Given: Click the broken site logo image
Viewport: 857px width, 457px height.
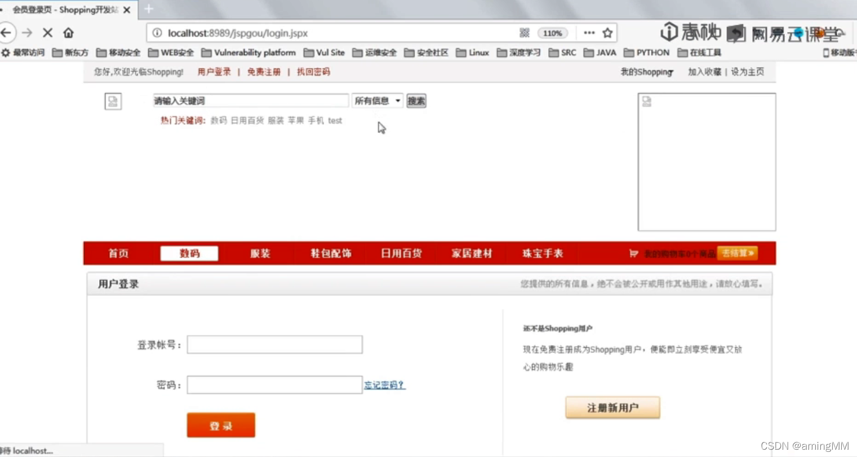Looking at the screenshot, I should (x=113, y=101).
